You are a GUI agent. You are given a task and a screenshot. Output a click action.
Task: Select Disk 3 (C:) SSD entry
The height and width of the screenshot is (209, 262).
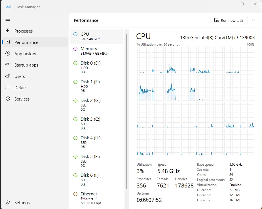point(97,123)
